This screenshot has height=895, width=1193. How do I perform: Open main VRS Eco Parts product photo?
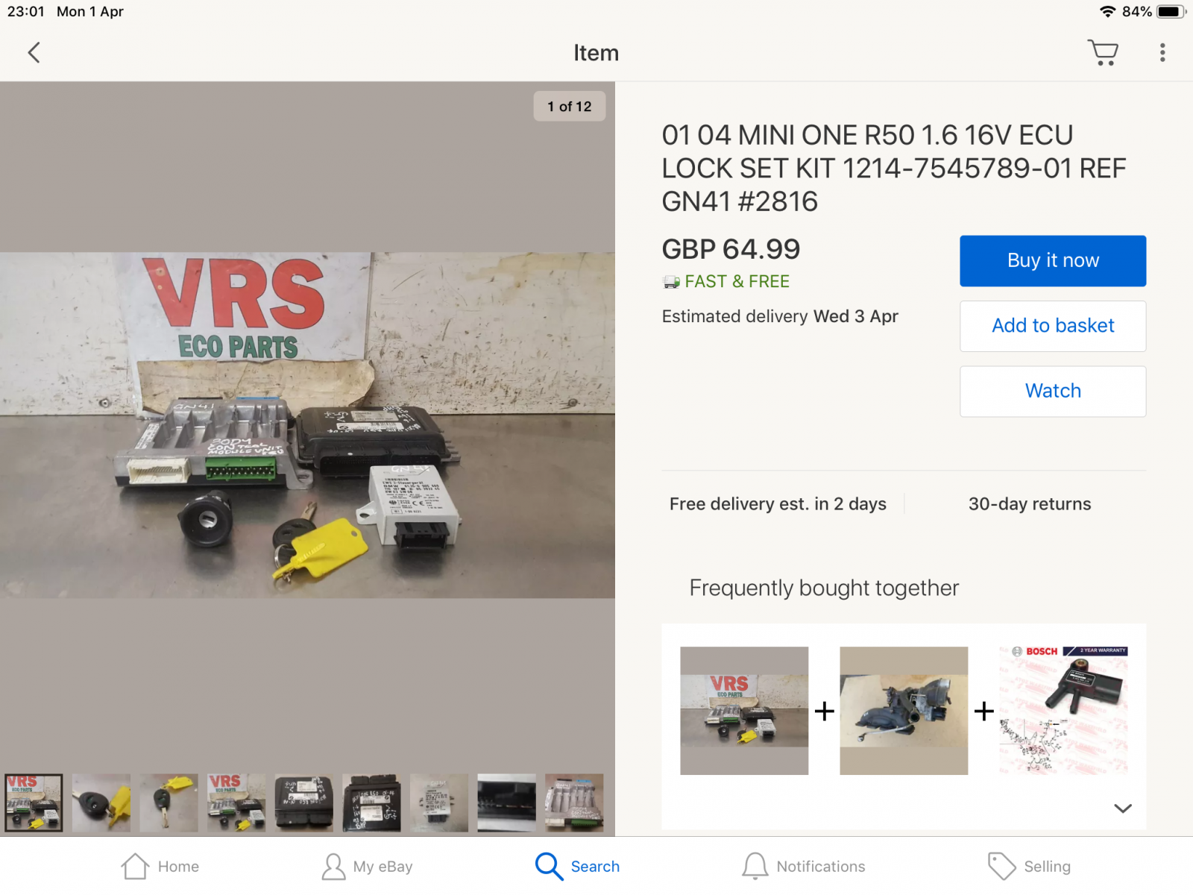(x=307, y=425)
